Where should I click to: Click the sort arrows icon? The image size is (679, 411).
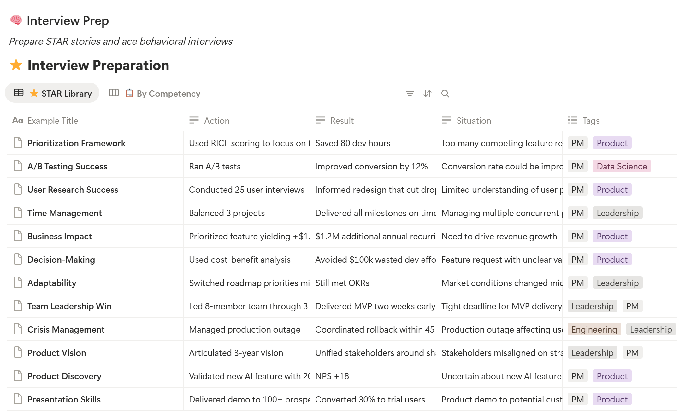tap(427, 94)
